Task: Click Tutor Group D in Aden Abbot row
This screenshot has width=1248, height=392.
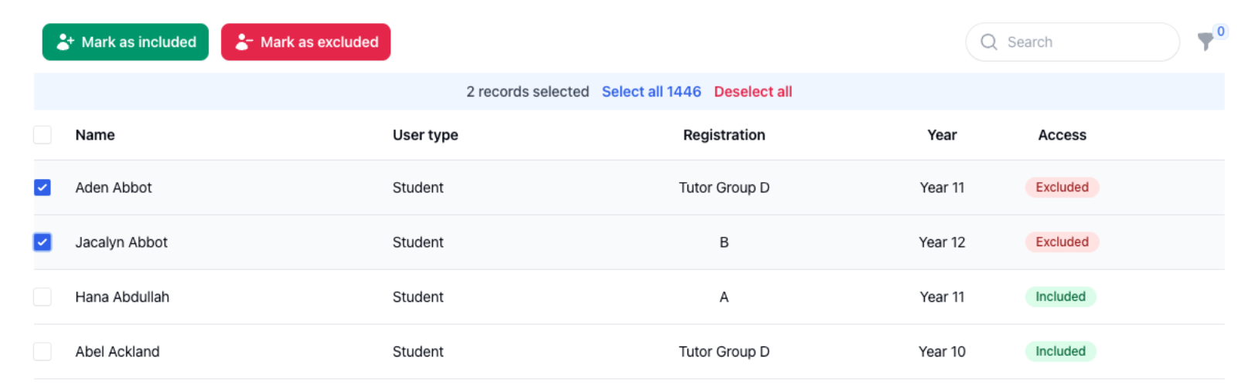Action: click(x=724, y=188)
